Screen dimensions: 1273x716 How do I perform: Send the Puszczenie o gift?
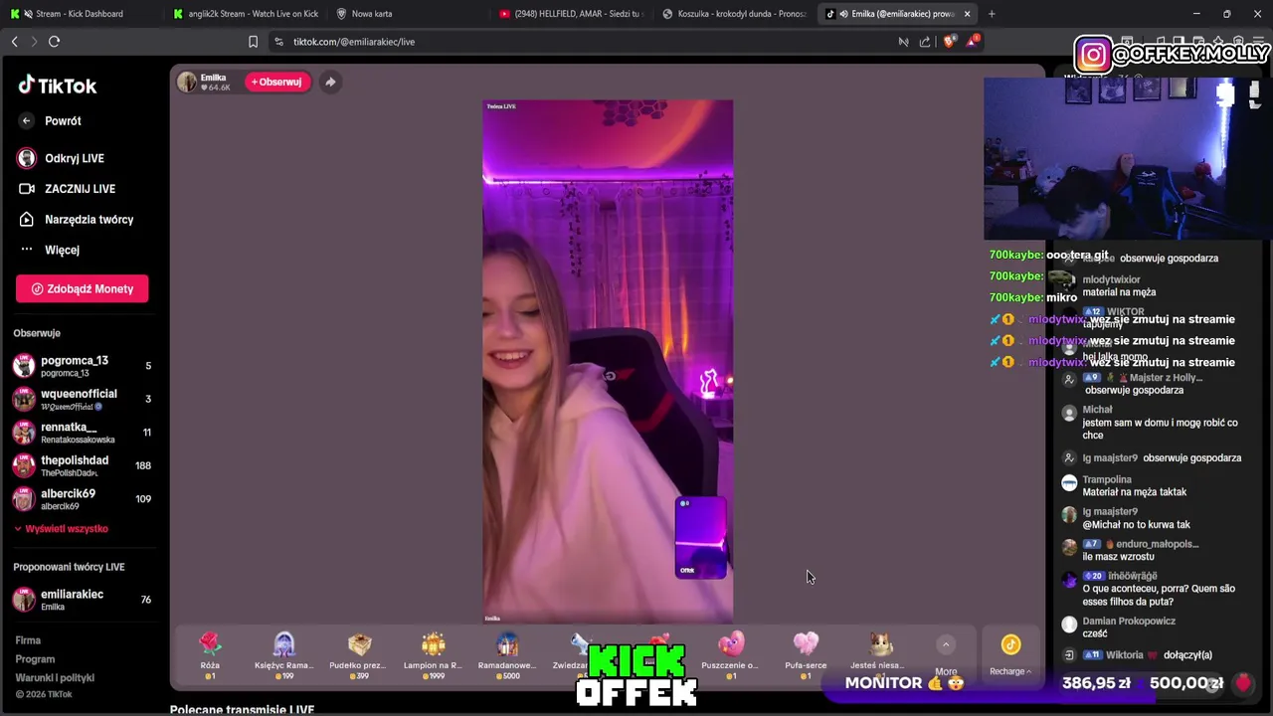[x=731, y=655]
